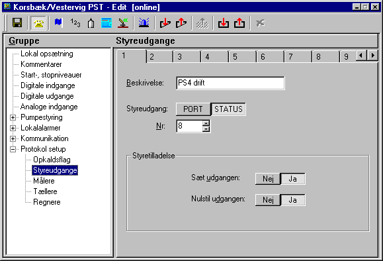Click the app icon in title bar
This screenshot has width=383, height=261.
tap(7, 7)
